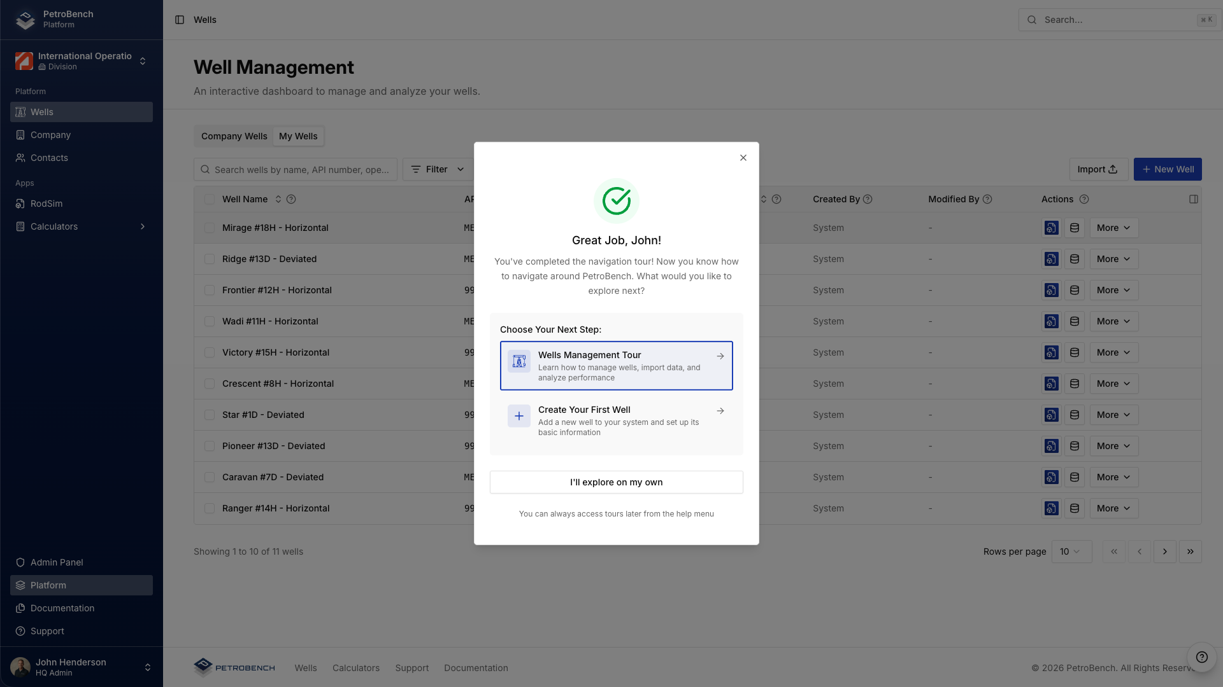The image size is (1223, 687).
Task: Toggle the sidebar panel icon beside Wells
Action: coord(180,20)
